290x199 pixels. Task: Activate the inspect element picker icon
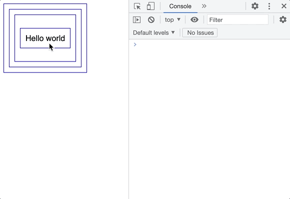tap(137, 6)
